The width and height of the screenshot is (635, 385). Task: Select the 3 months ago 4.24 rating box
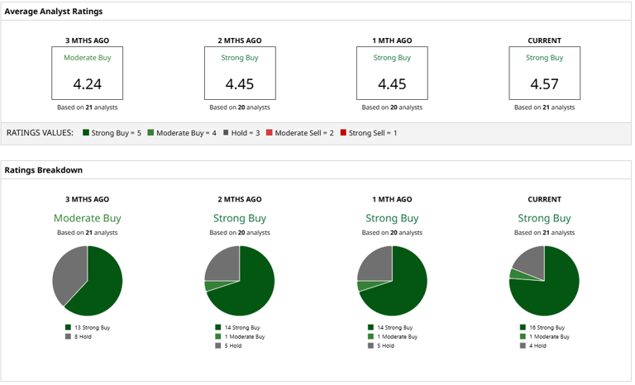point(87,74)
